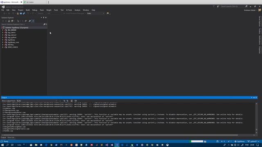Image resolution: width=262 pixels, height=147 pixels.
Task: Open the Show output from Build dropdown
Action: tap(37, 101)
